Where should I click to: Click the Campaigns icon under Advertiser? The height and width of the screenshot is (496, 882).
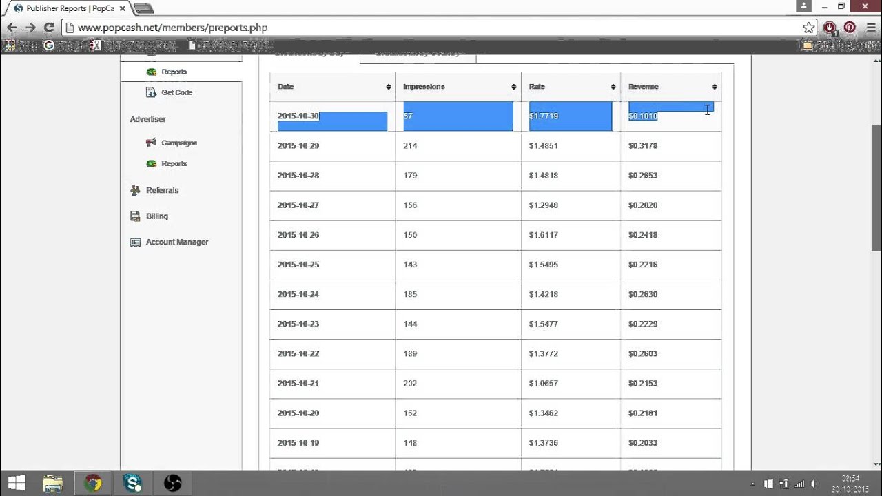pyautogui.click(x=151, y=143)
